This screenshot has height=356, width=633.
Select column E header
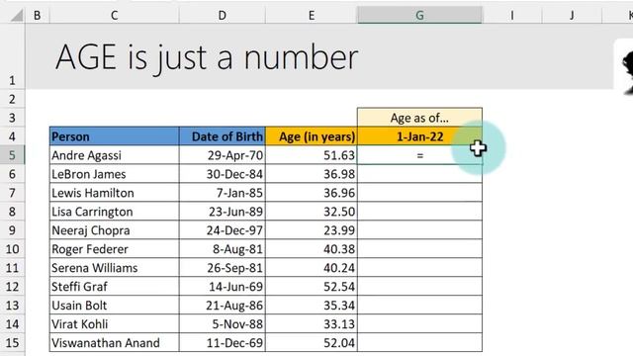(312, 16)
